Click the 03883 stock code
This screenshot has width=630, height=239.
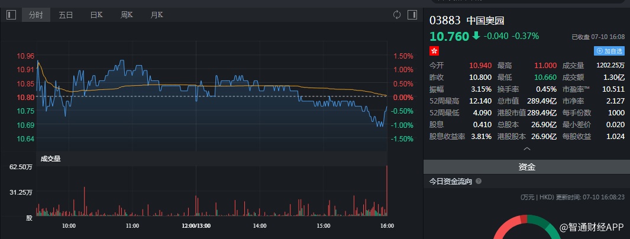(x=444, y=20)
